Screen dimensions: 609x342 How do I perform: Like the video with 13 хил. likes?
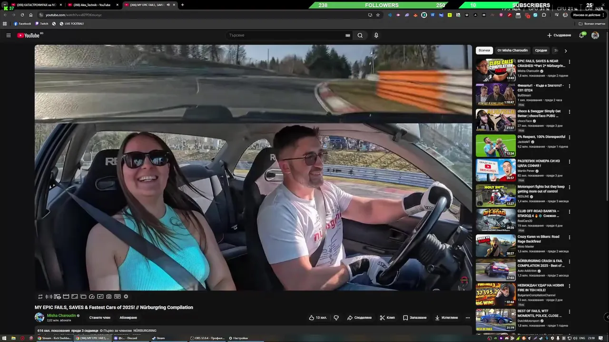pos(317,317)
